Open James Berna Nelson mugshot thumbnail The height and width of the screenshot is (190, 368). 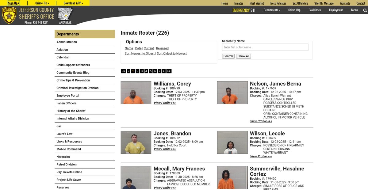coord(232,93)
